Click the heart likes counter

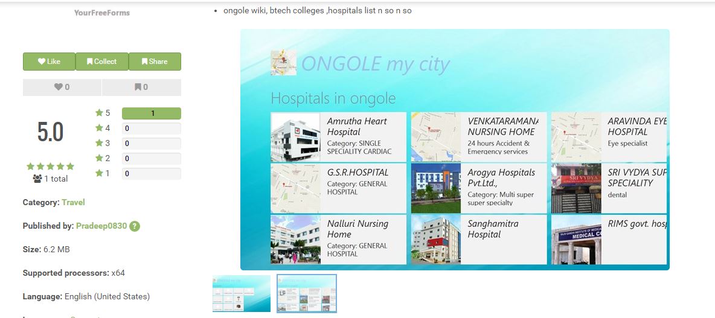point(62,87)
